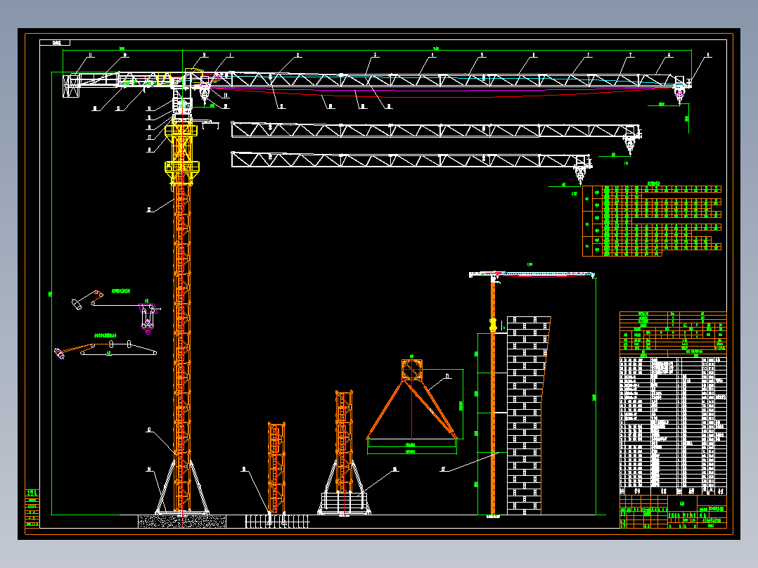Click the title block at bottom right
Screen dimensions: 758x568
673,512
